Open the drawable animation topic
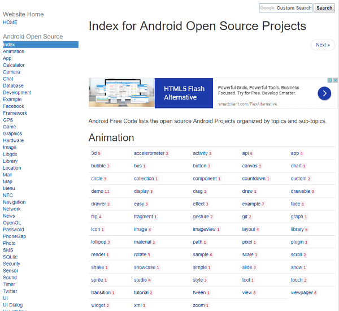 [x=301, y=191]
